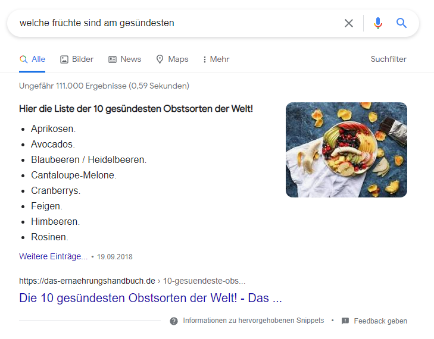Click the "Feedback geben" link
The height and width of the screenshot is (339, 434).
coord(380,321)
